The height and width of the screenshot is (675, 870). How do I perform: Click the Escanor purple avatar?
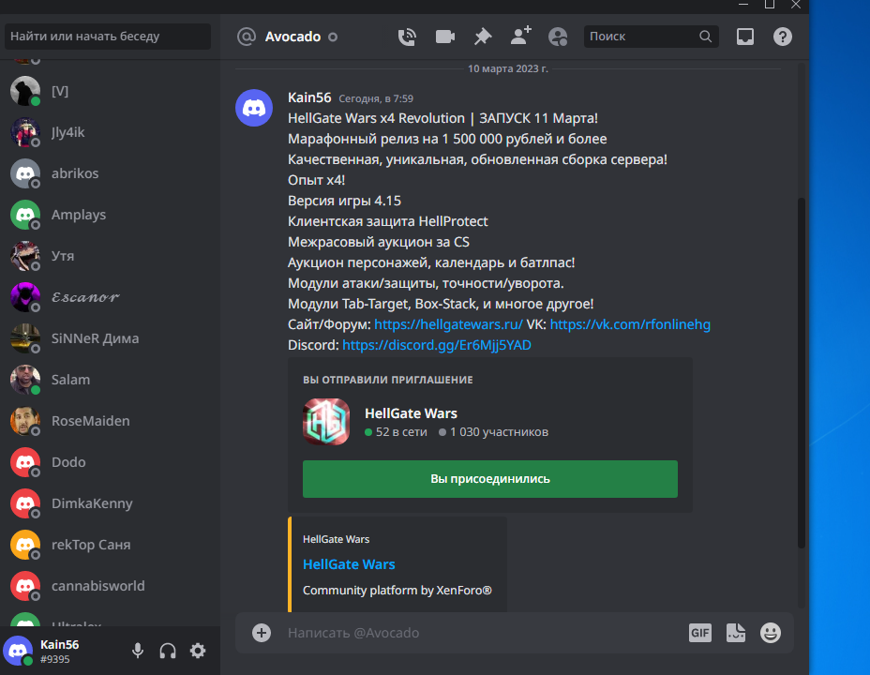pos(25,297)
